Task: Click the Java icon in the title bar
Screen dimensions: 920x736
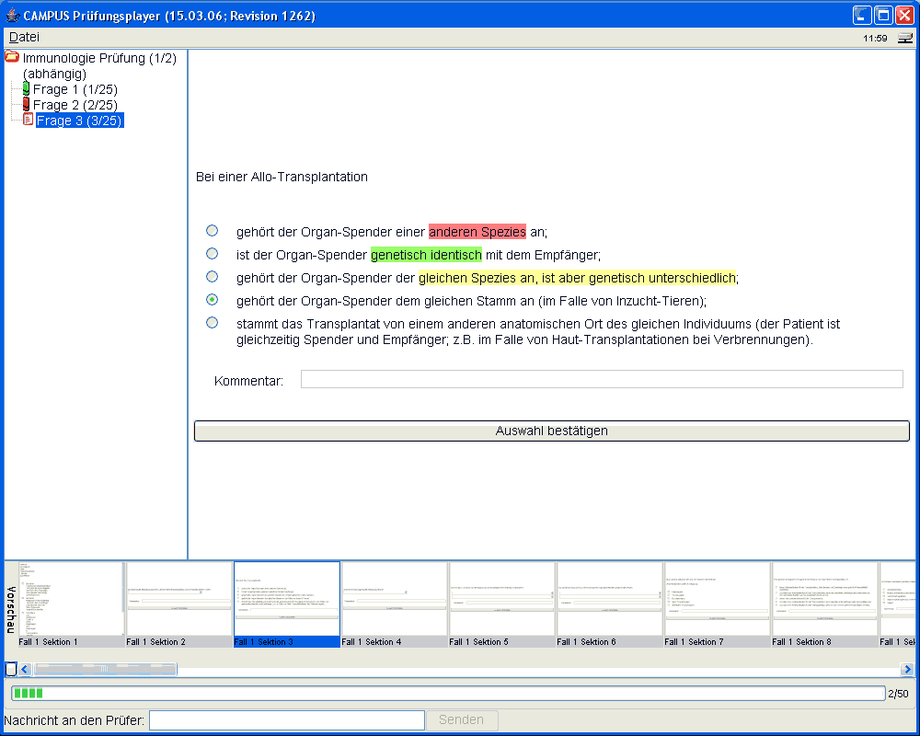Action: (12, 16)
